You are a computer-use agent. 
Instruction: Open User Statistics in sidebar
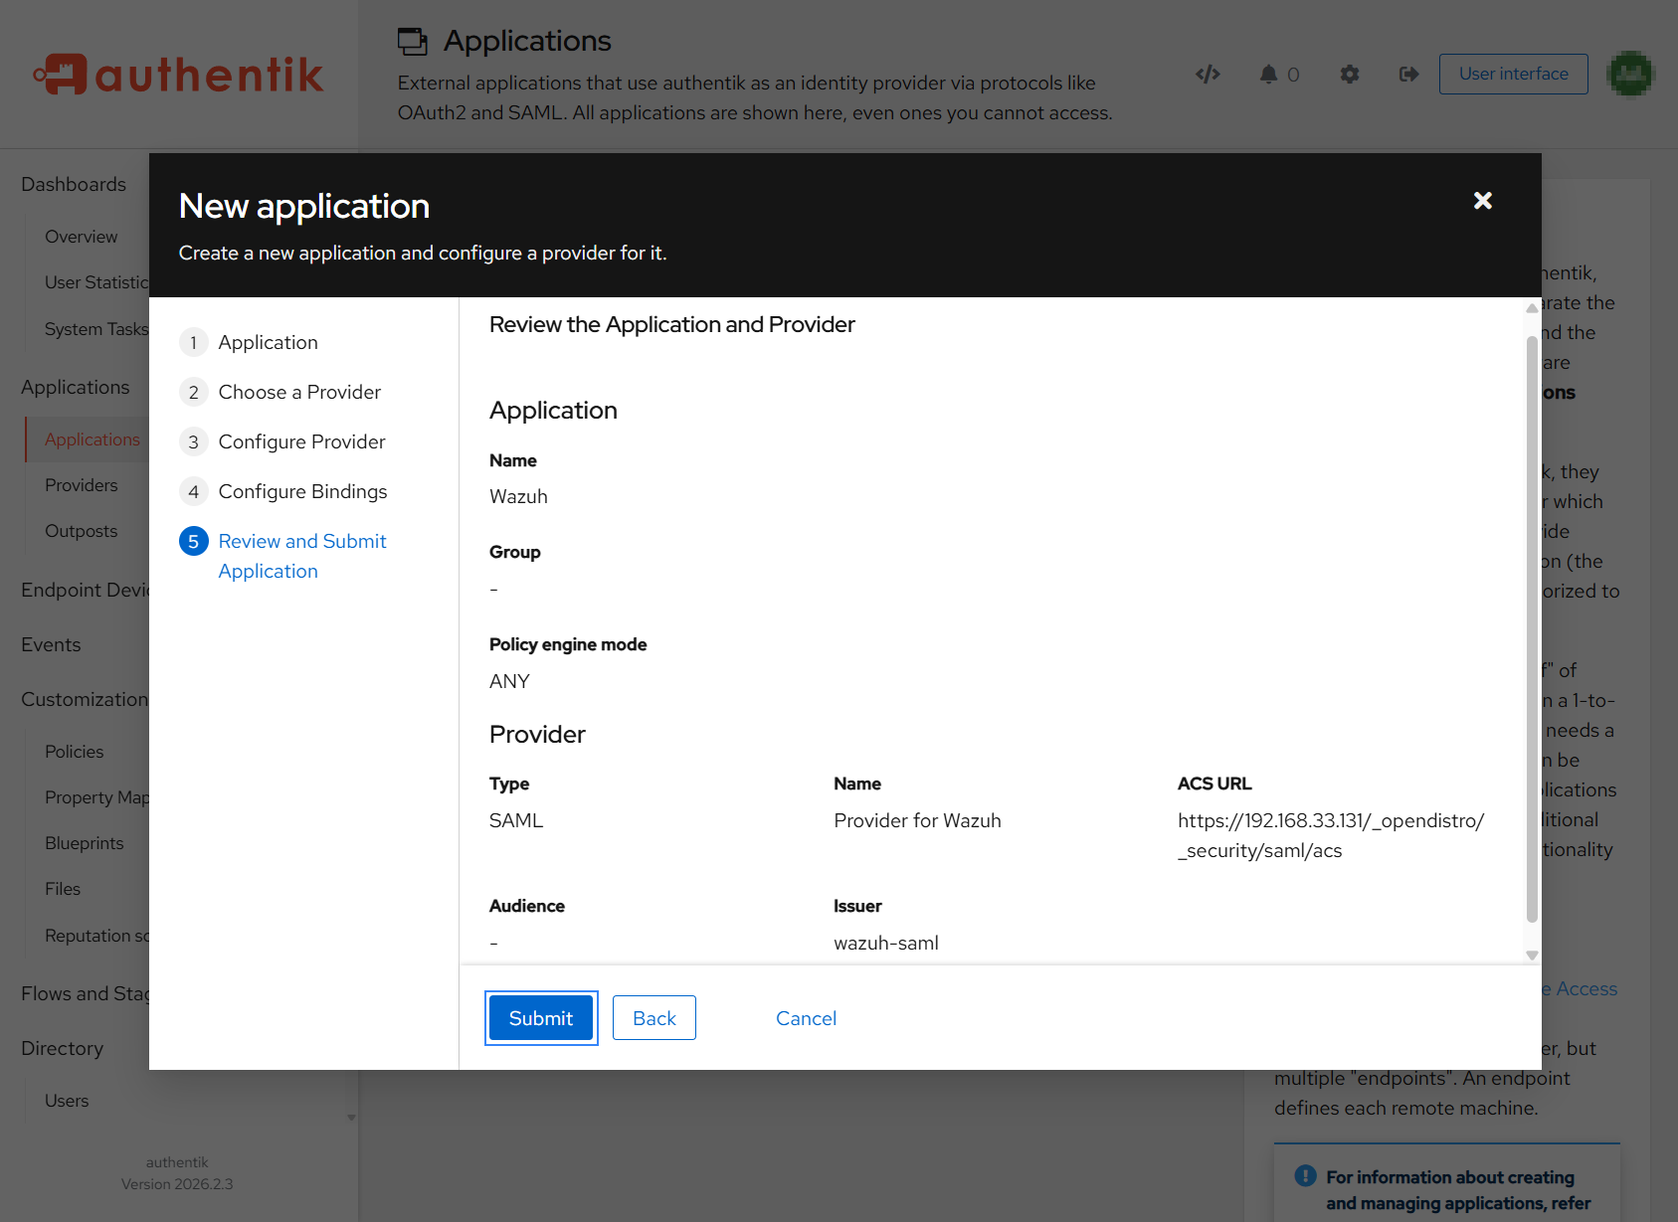(x=96, y=282)
